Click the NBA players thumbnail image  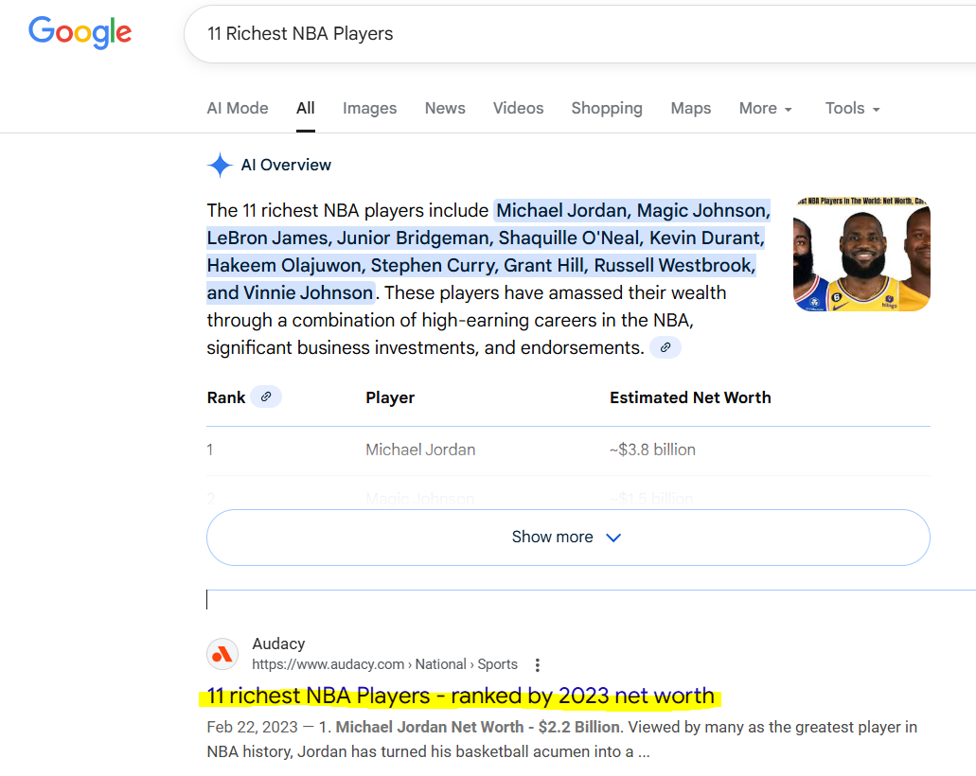(x=861, y=254)
